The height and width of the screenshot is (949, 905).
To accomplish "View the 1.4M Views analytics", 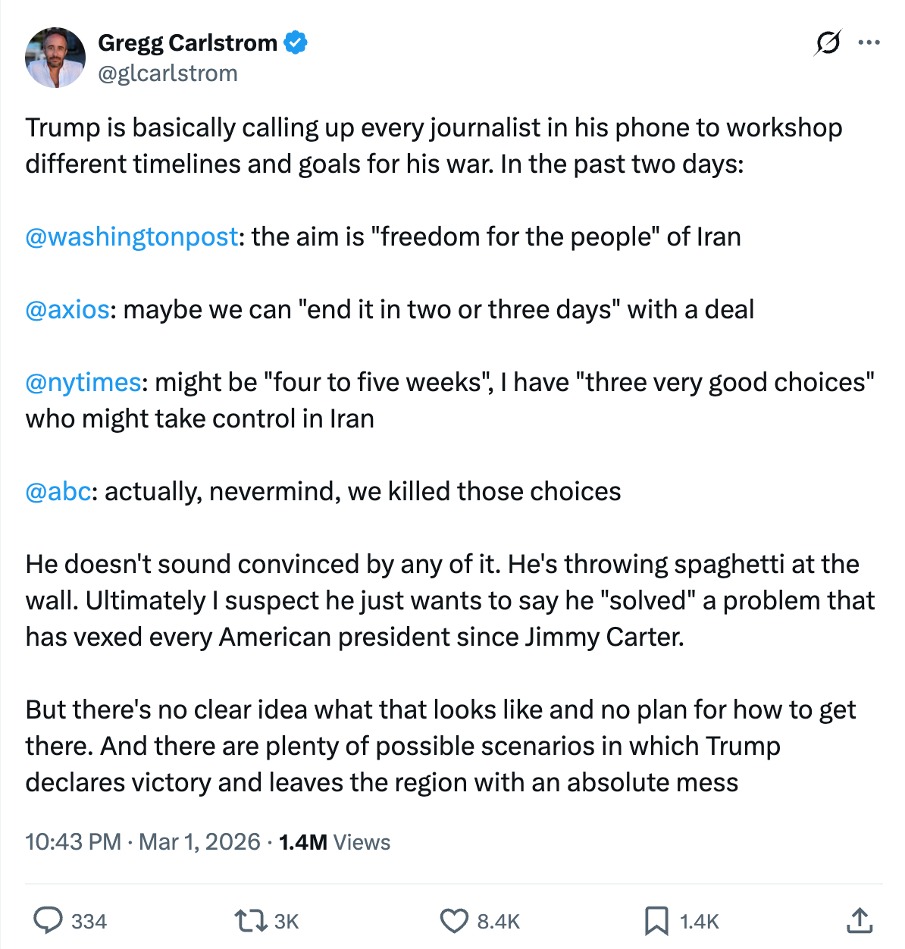I will coord(334,842).
